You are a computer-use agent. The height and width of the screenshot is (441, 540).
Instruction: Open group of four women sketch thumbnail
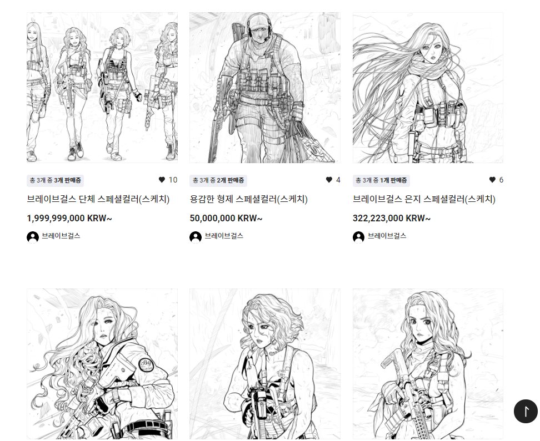tap(102, 88)
